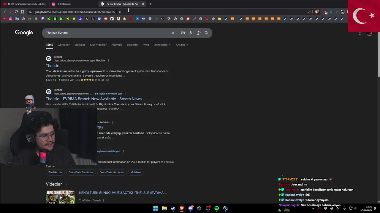This screenshot has width=380, height=213.
Task: Click the browser back arrow
Action: 5,12
